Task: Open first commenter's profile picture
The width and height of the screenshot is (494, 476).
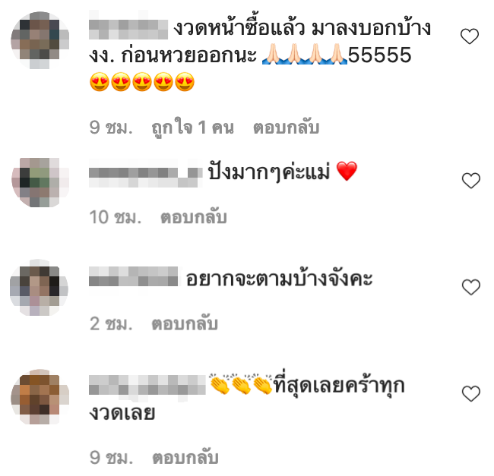Action: (x=40, y=40)
